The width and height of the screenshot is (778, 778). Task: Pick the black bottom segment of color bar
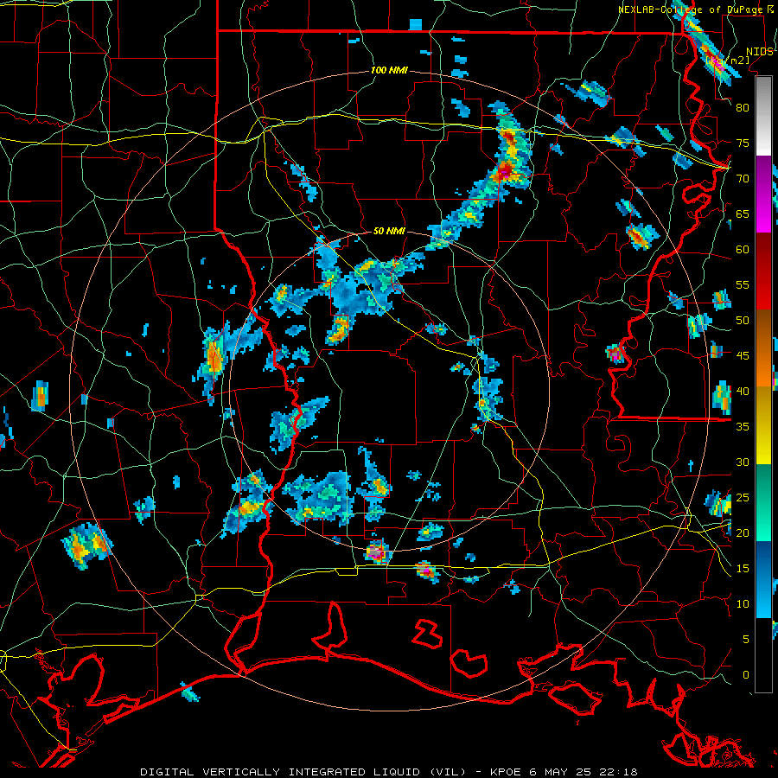[764, 655]
